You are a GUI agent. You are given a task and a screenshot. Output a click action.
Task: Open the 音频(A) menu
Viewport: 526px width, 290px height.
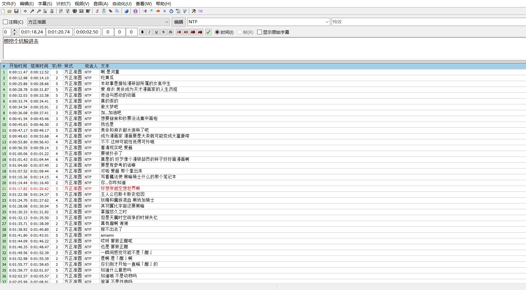click(x=101, y=4)
